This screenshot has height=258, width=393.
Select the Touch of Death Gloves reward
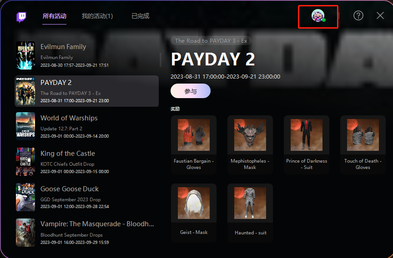(363, 144)
